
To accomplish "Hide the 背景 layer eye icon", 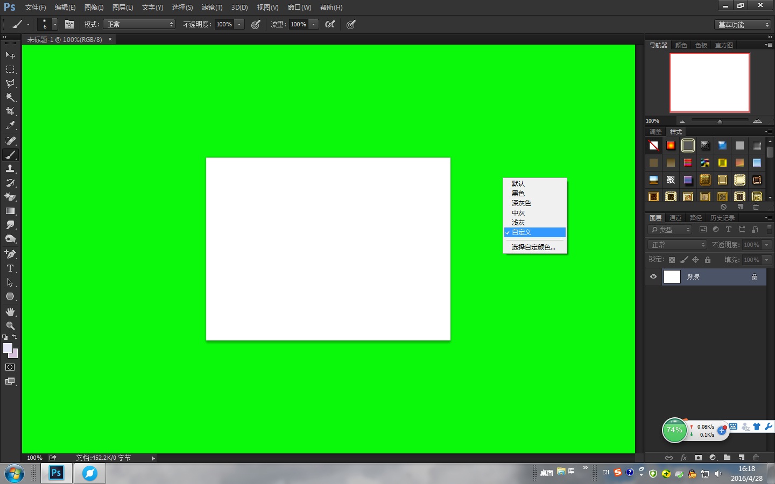I will [653, 277].
